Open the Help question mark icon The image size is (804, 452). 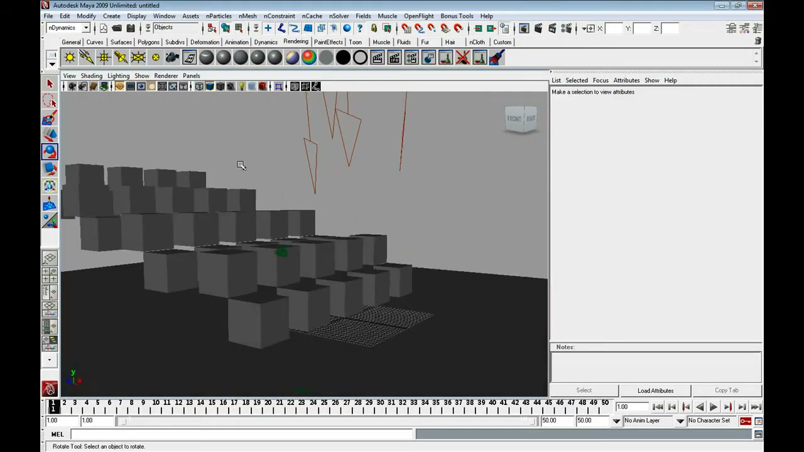[x=359, y=28]
